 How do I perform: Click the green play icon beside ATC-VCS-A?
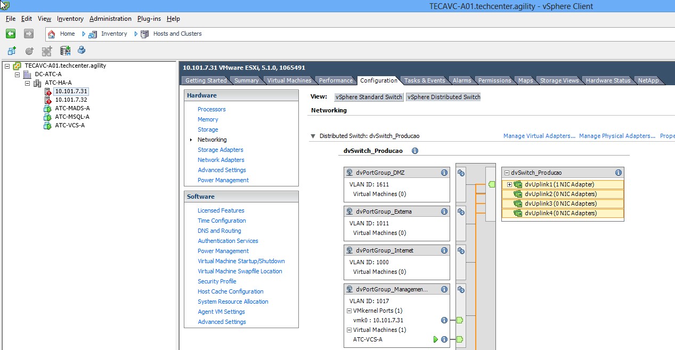pyautogui.click(x=435, y=339)
